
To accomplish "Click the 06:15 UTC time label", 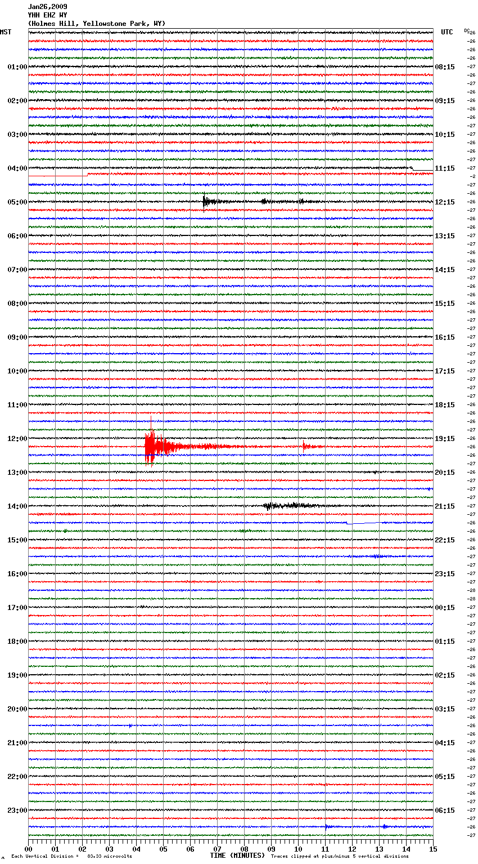I will pyautogui.click(x=445, y=810).
